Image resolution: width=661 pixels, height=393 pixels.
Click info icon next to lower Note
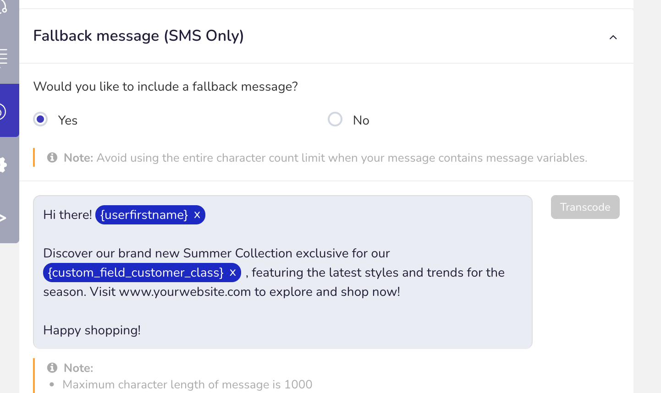pyautogui.click(x=52, y=368)
